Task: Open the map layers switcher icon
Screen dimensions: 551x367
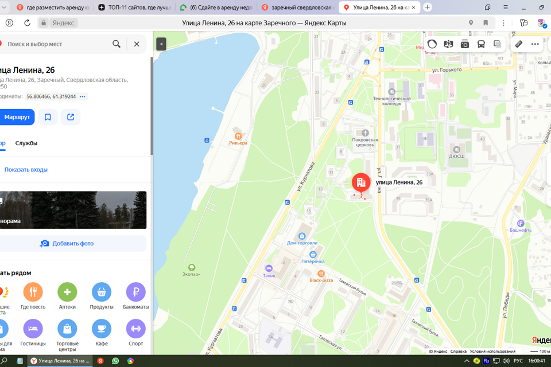Action: tap(498, 44)
